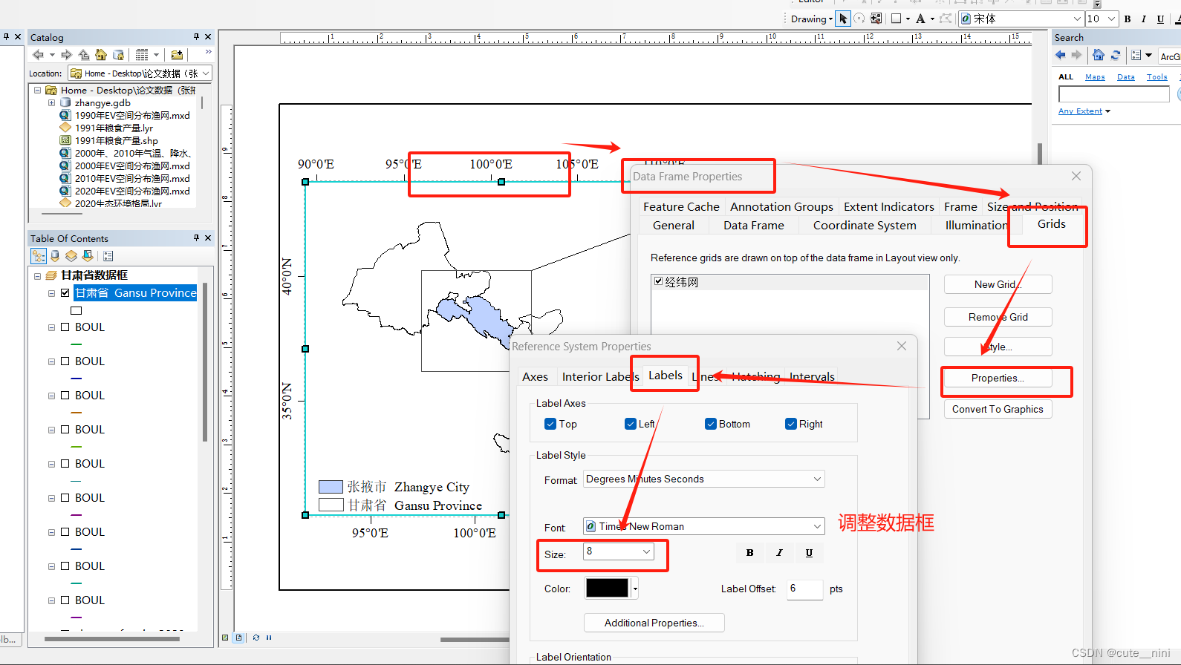This screenshot has width=1181, height=665.
Task: Toggle visibility of Gansu Province layer
Action: 65,293
